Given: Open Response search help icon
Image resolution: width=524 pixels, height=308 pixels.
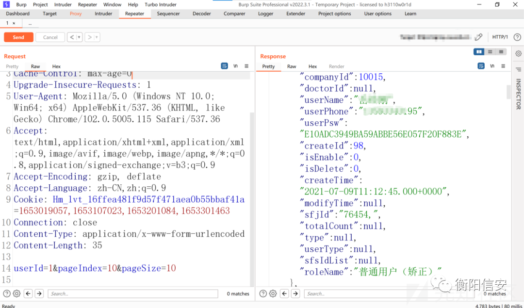Looking at the screenshot, I should click(x=263, y=293).
